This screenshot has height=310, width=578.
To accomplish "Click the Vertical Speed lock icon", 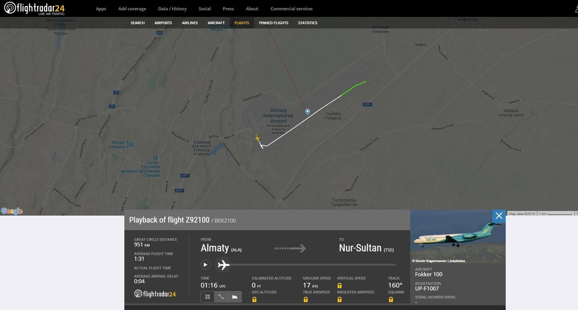I will [x=340, y=285].
